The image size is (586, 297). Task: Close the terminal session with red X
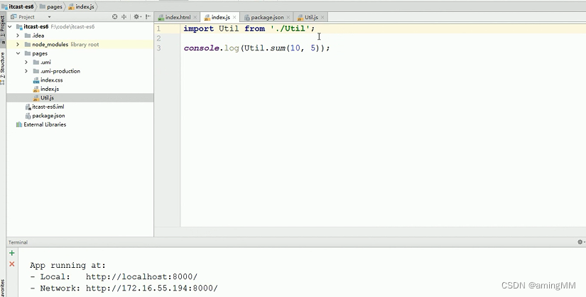pos(12,264)
